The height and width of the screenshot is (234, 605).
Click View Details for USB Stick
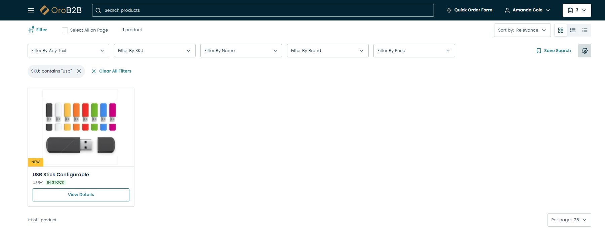click(x=81, y=195)
